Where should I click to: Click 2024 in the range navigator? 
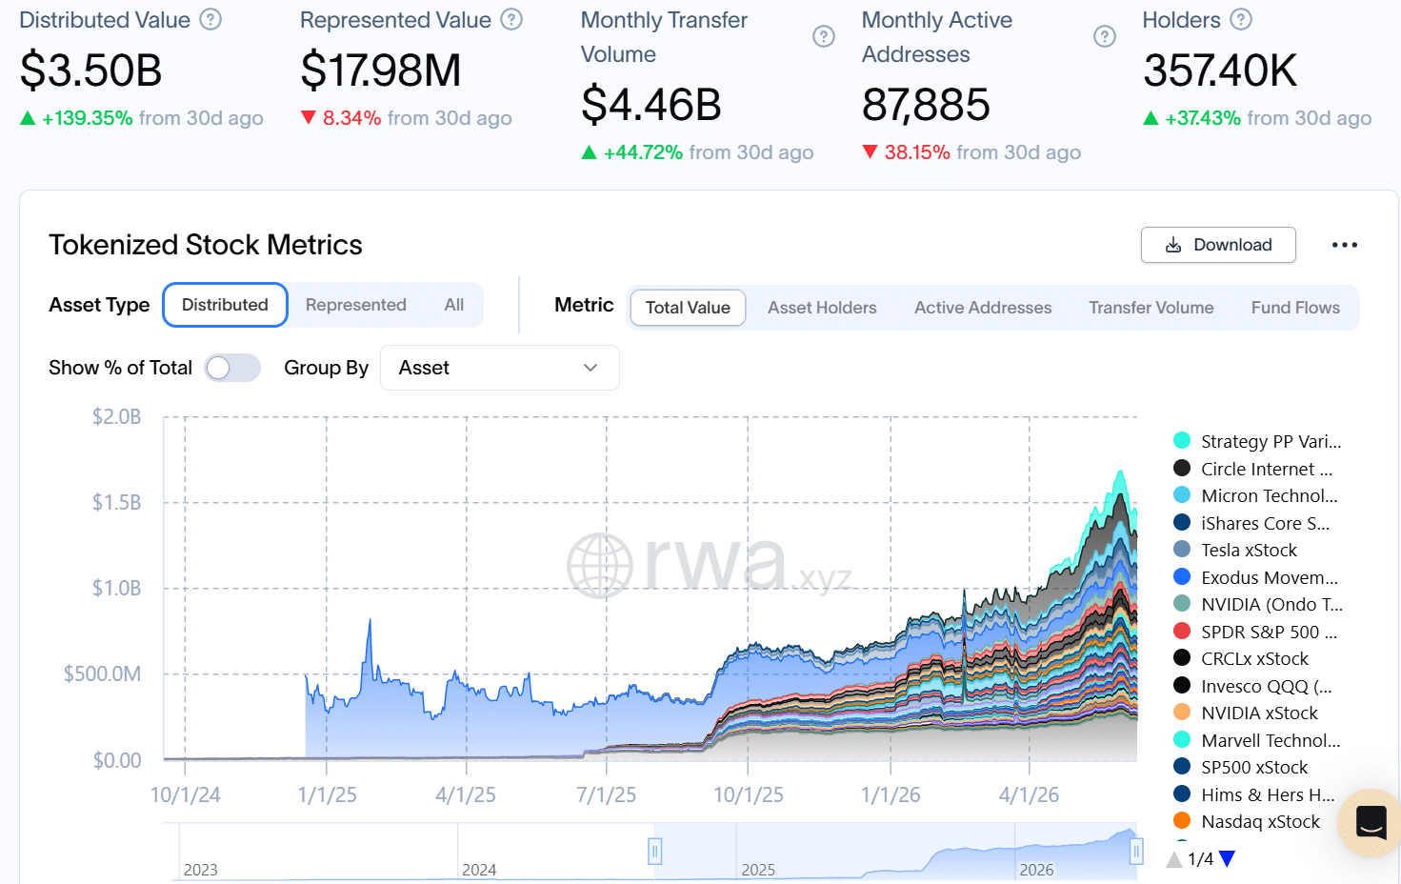coord(479,870)
